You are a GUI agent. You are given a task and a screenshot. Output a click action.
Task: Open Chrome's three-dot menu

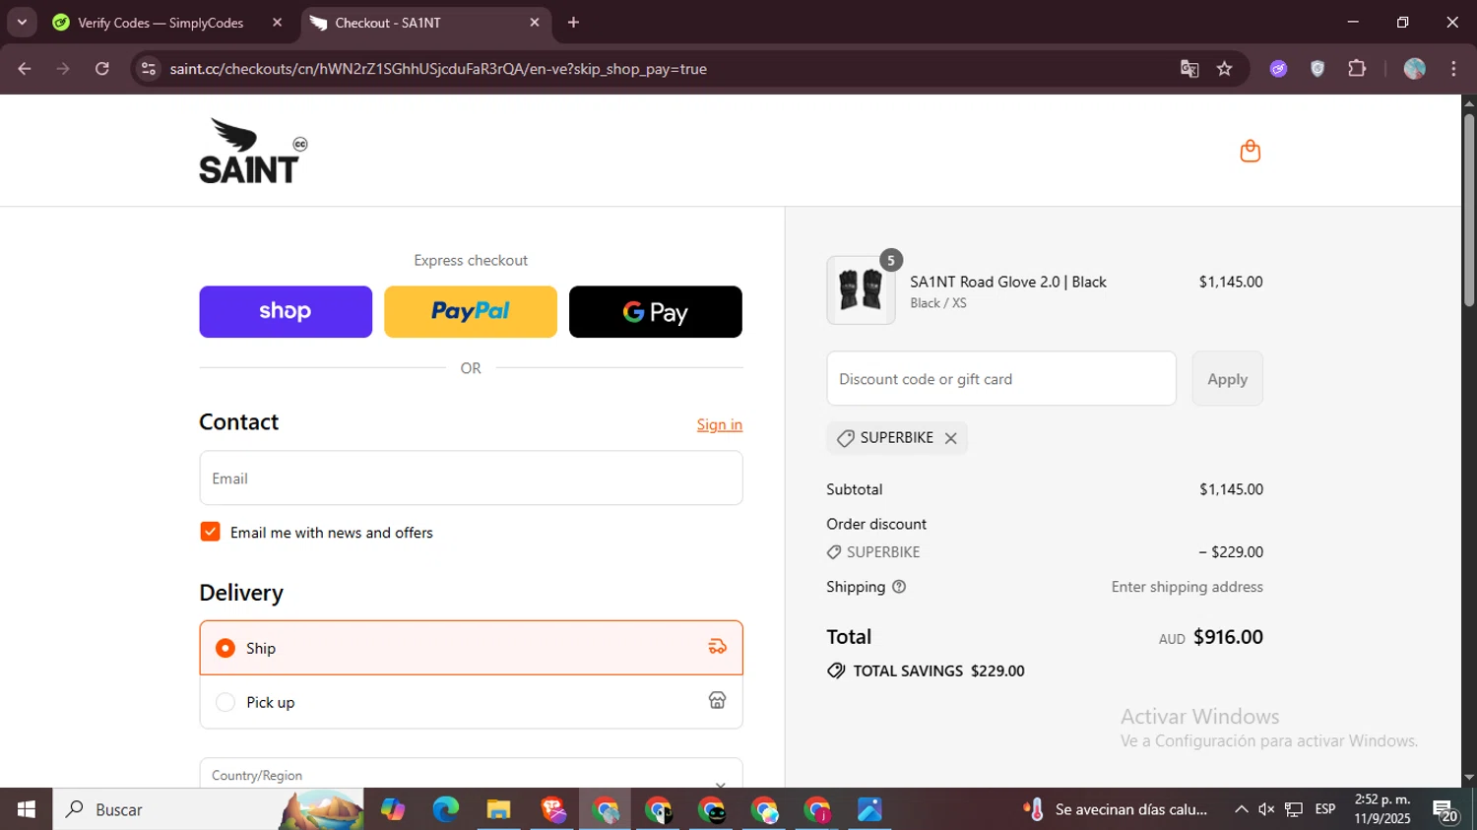1453,69
